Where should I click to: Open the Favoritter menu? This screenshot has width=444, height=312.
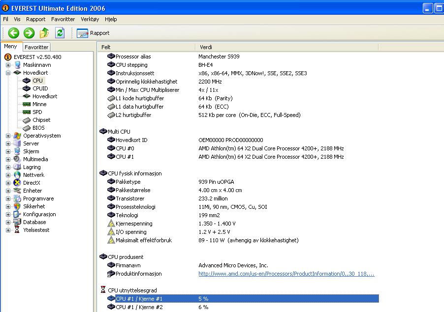coord(63,19)
